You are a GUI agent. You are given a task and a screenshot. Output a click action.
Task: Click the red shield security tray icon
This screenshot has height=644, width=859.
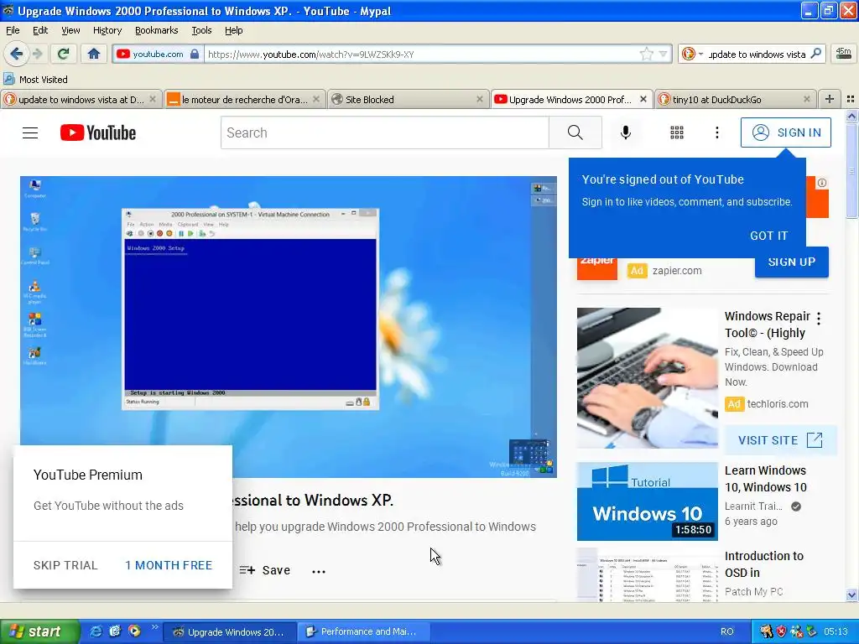tap(782, 631)
